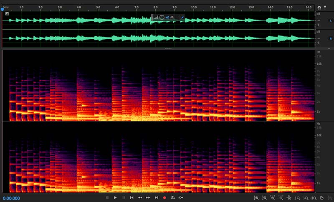Move playhead to previous marker
The width and height of the screenshot is (334, 202).
132,197
